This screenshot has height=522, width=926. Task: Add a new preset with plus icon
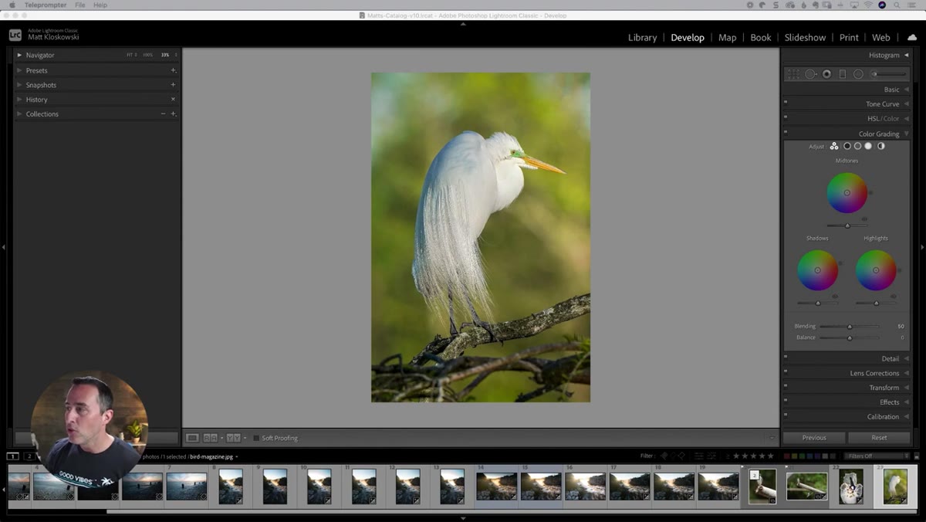pos(173,70)
